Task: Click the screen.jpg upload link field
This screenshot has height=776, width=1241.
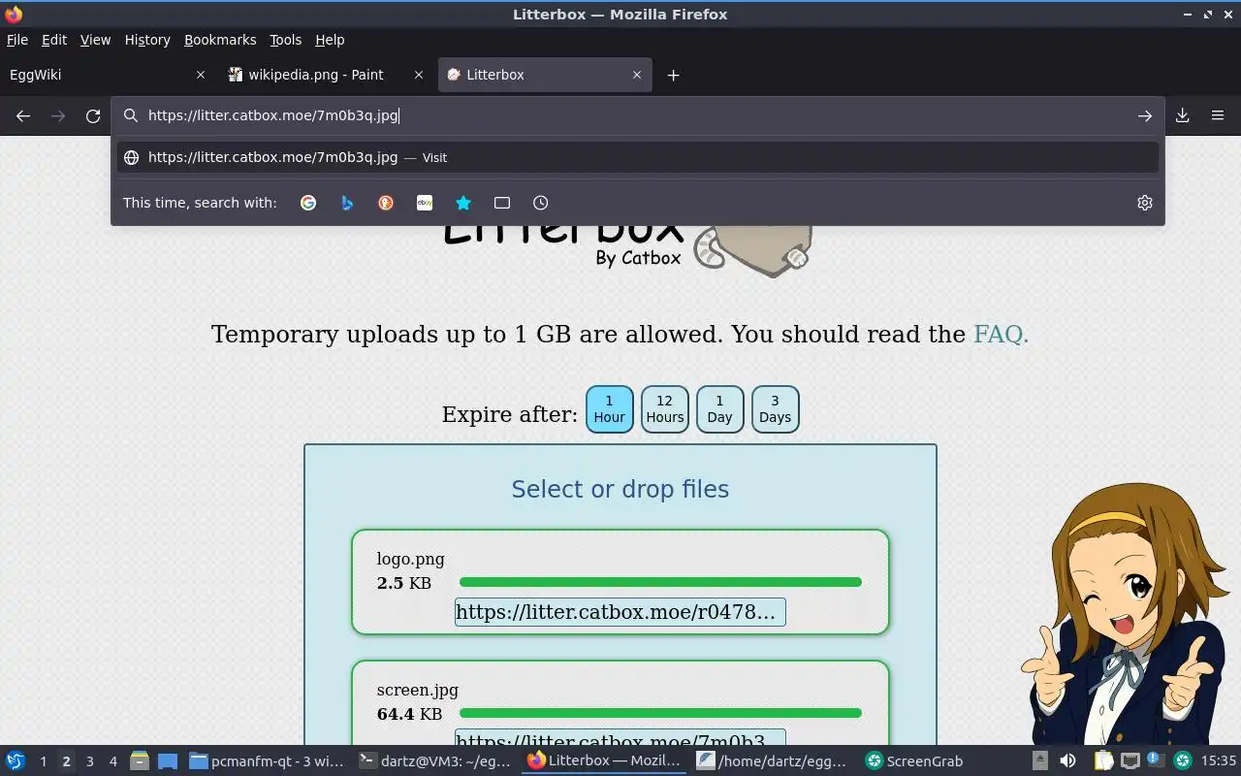Action: pyautogui.click(x=620, y=738)
